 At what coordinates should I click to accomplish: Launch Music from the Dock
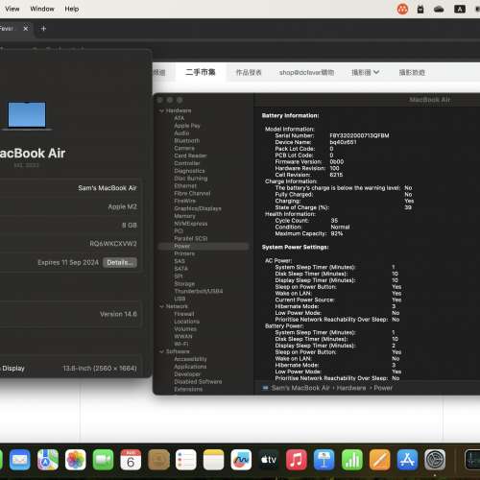pyautogui.click(x=297, y=460)
